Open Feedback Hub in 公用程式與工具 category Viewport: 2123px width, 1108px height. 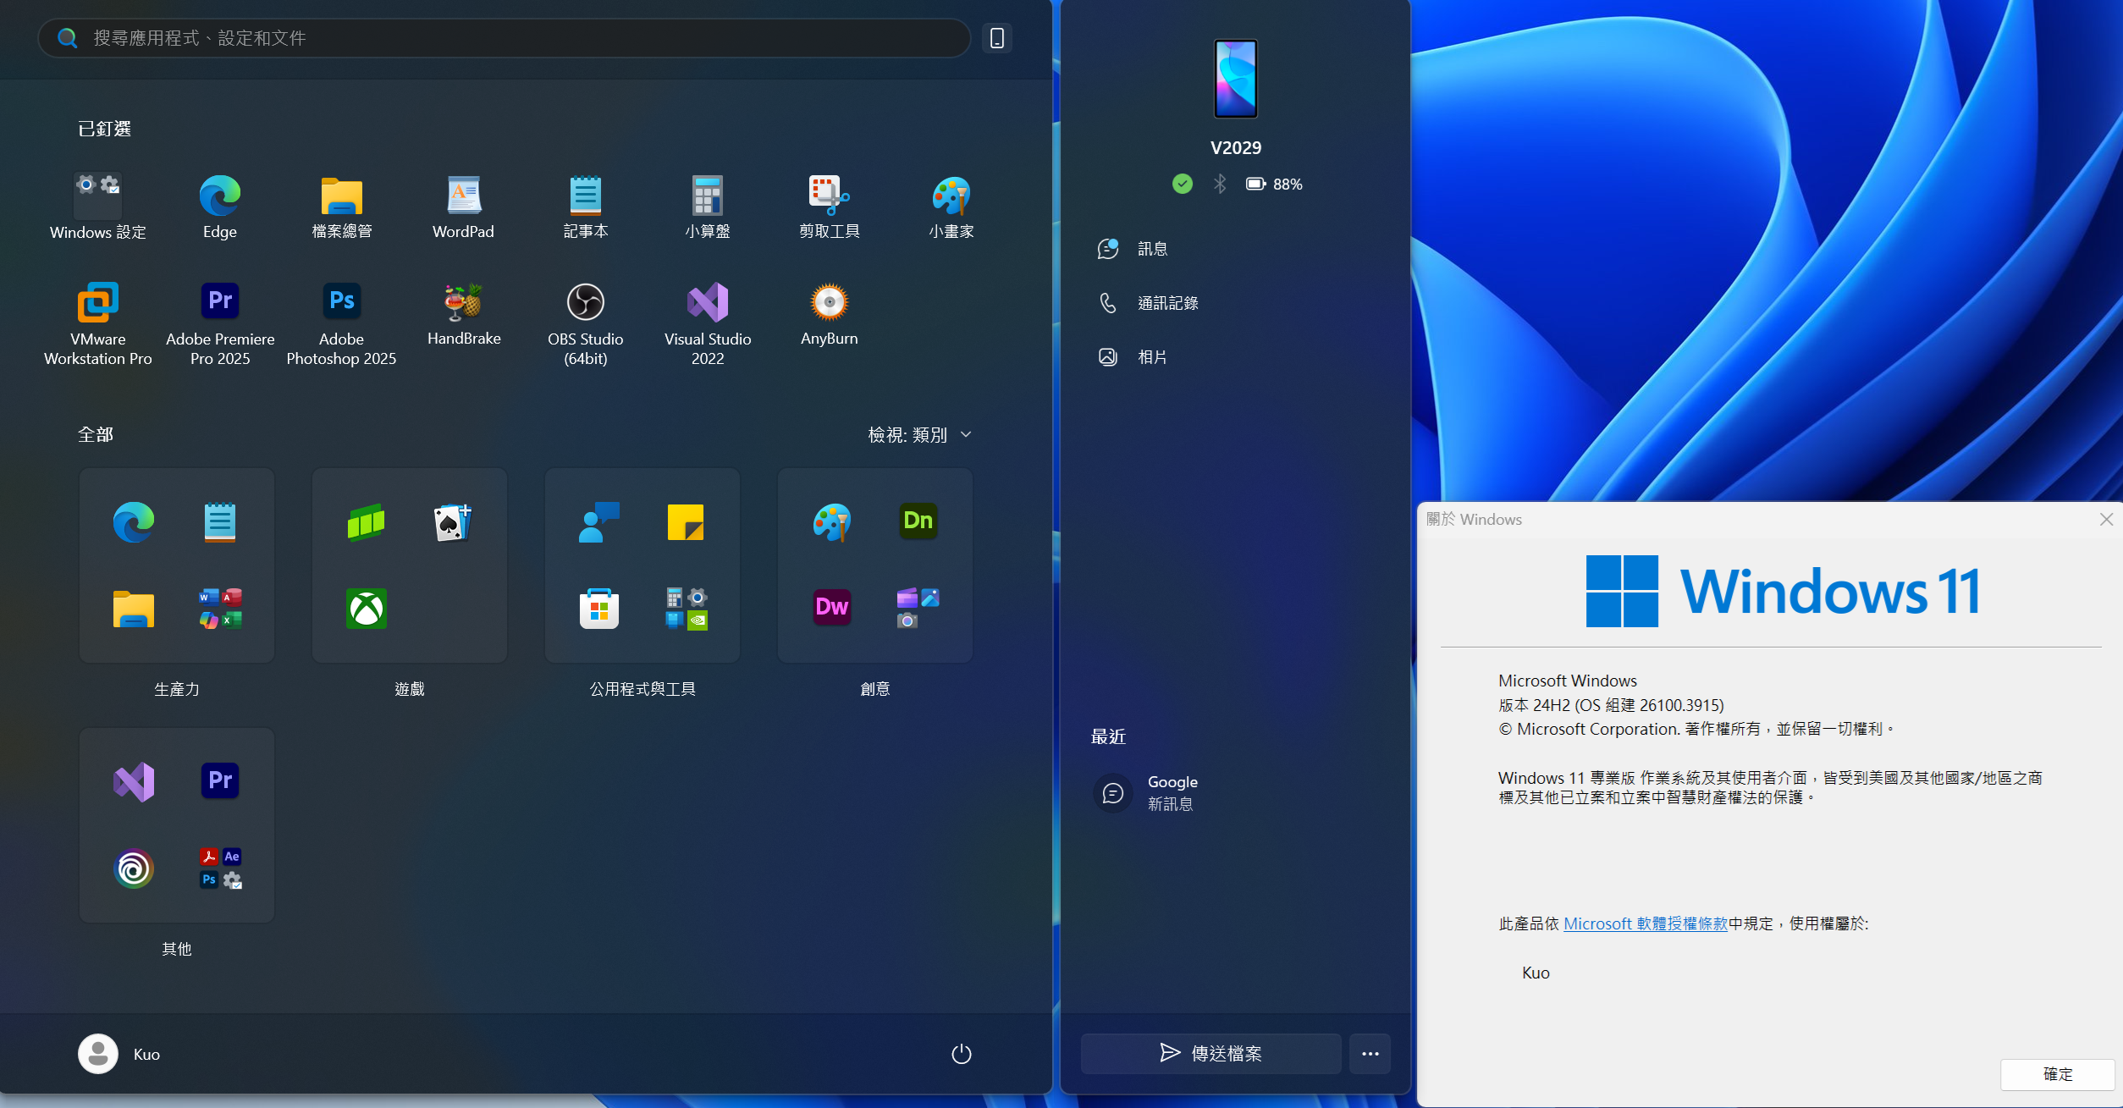[x=599, y=522]
